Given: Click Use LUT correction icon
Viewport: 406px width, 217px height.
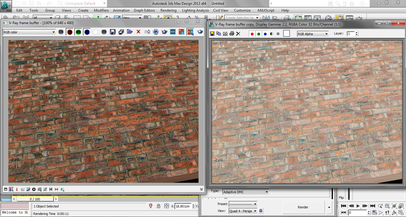Looking at the screenshot, I should click(45, 189).
